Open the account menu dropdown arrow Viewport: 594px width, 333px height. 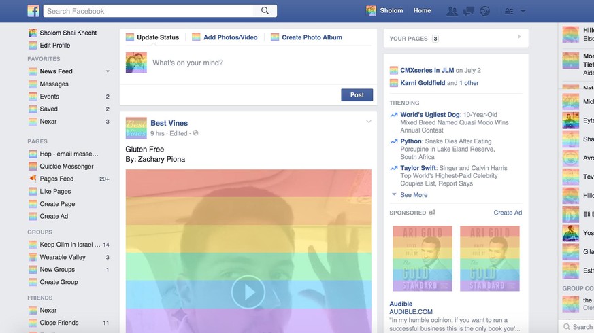pyautogui.click(x=523, y=11)
